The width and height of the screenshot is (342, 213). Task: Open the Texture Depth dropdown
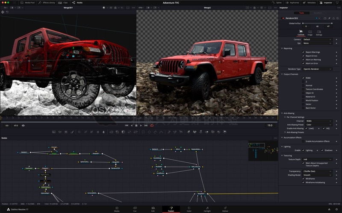pos(317,159)
